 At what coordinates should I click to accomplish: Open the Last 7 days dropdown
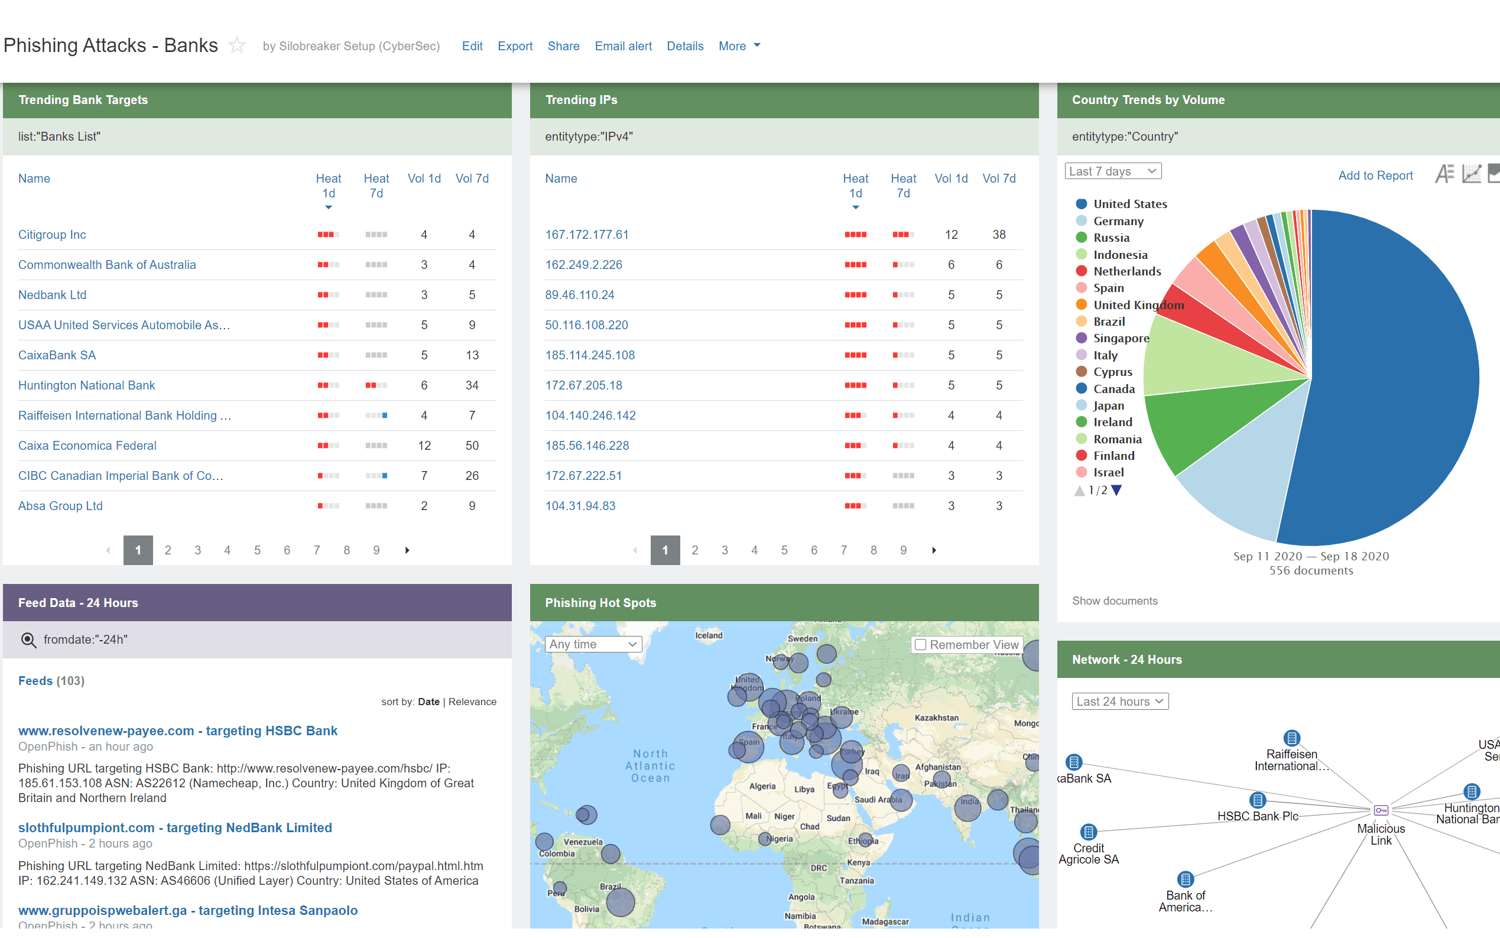tap(1113, 171)
